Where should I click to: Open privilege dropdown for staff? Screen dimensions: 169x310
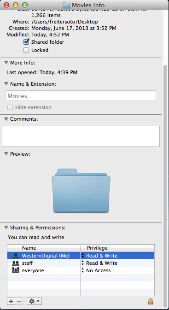(x=99, y=263)
